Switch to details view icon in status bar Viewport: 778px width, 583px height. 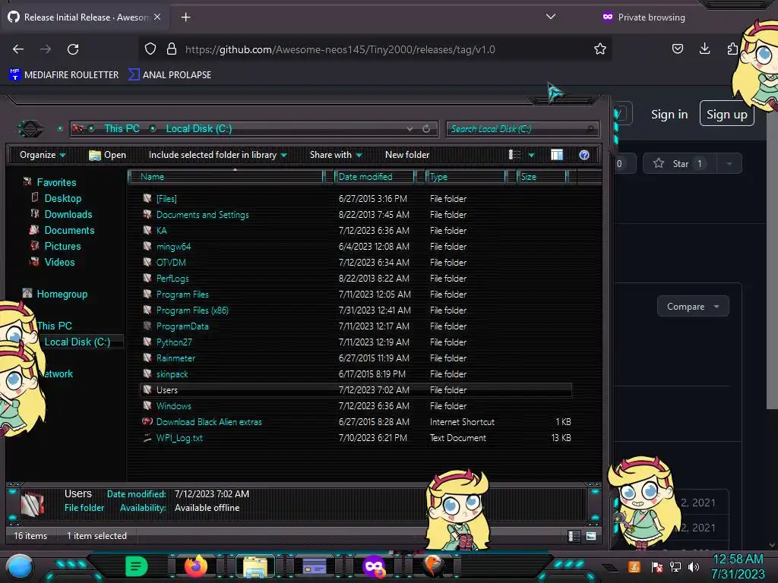(574, 536)
